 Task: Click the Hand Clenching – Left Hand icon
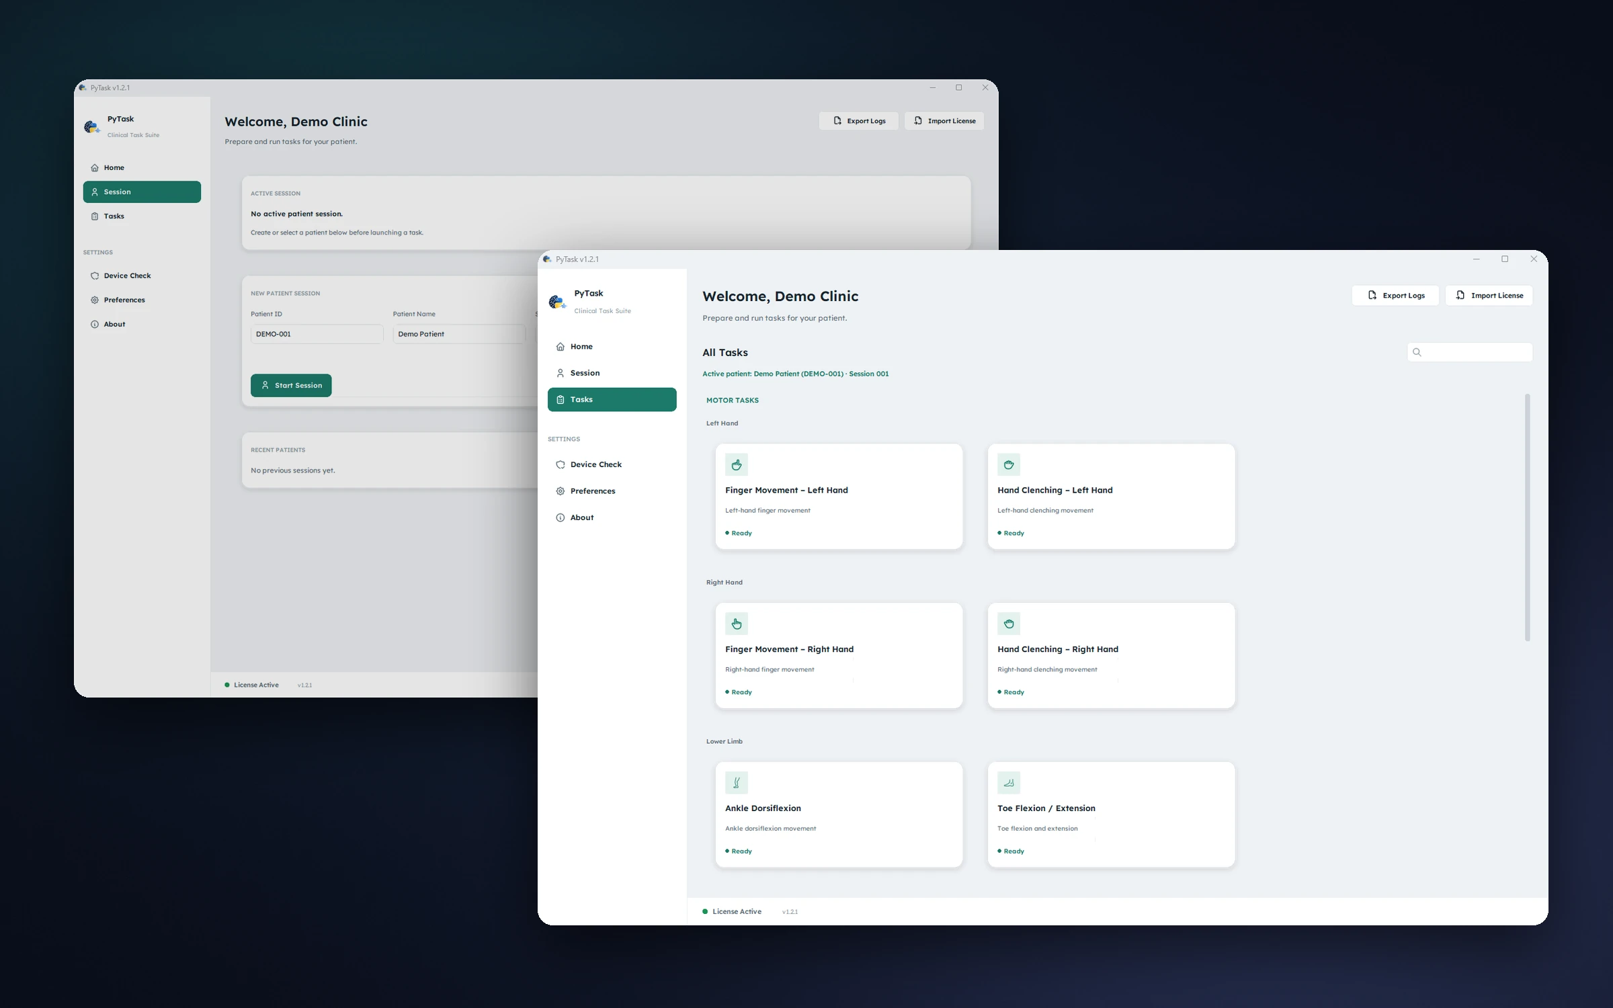click(x=1008, y=464)
